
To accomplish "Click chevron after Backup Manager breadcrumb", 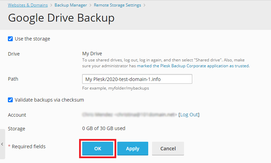I will click(x=90, y=5).
